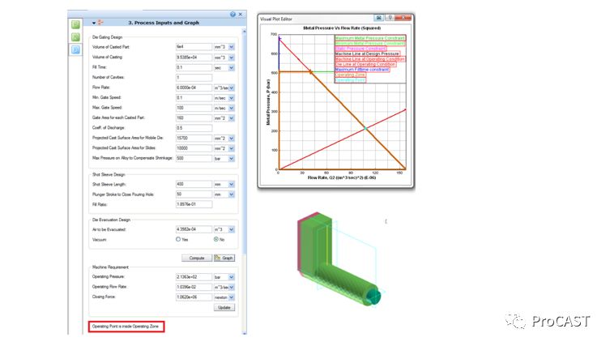This screenshot has height=346, width=610.
Task: Click the save icon in Visual Plot Editor titlebar
Action: [378, 18]
